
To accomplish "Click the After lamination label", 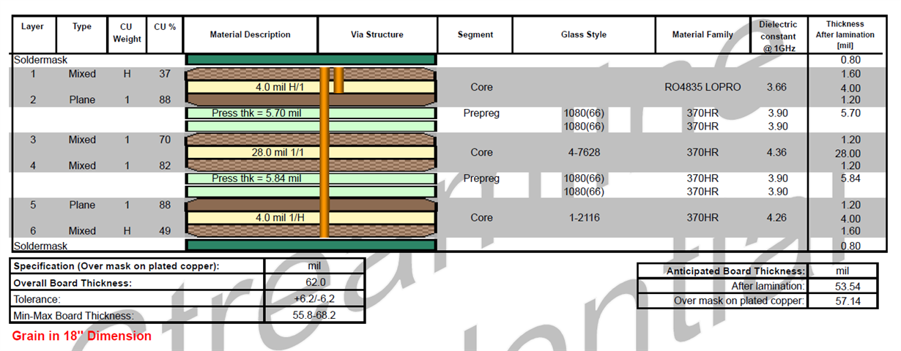I will 768,286.
